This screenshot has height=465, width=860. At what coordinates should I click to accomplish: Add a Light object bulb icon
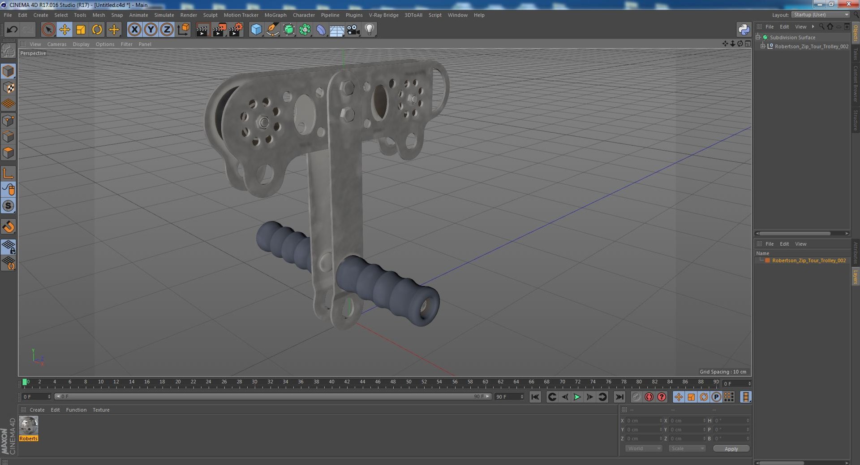[370, 30]
